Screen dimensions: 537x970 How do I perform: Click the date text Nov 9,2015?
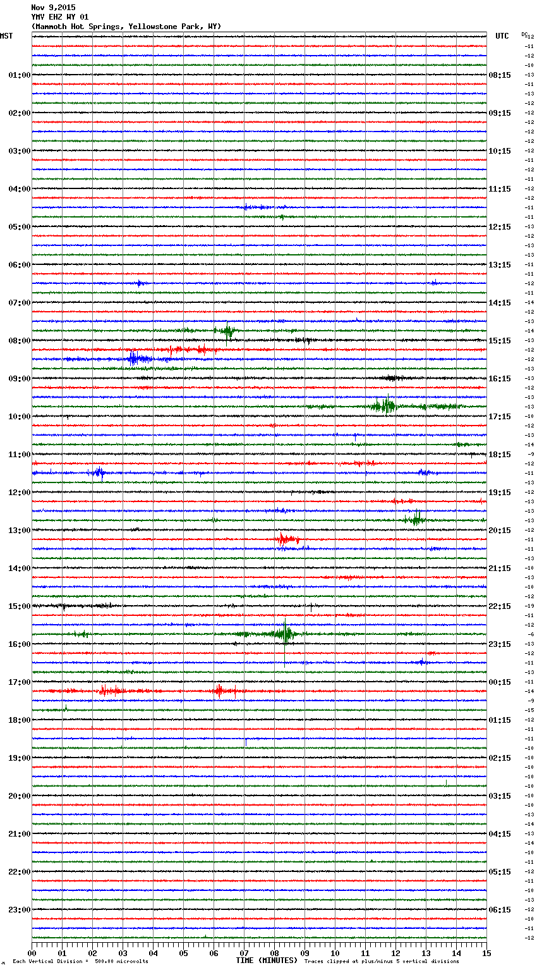pos(53,8)
